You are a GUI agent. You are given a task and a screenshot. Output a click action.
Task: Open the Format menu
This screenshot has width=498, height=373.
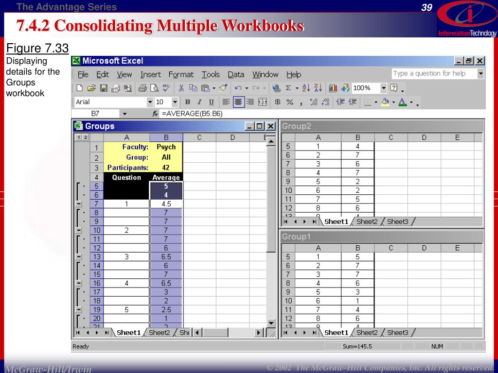(x=181, y=74)
